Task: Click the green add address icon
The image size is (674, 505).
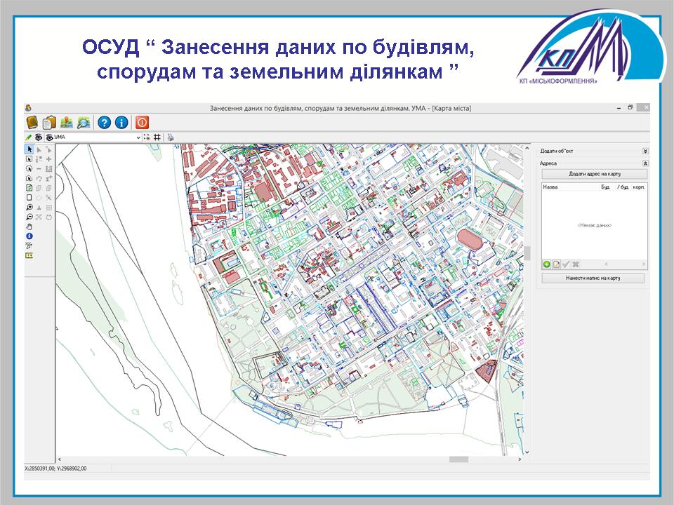Action: pos(547,264)
